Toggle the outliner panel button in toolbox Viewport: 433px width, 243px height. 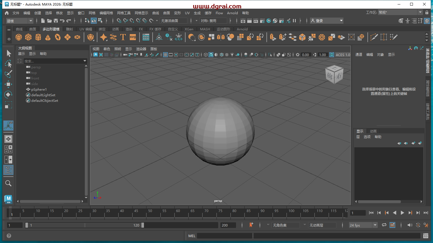pos(8,170)
